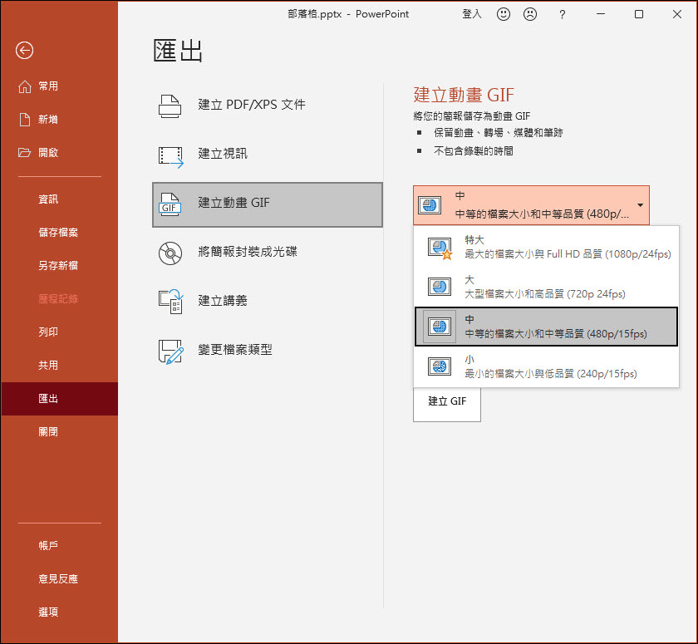Image resolution: width=698 pixels, height=644 pixels.
Task: Send a smile via happy face icon
Action: coord(504,14)
